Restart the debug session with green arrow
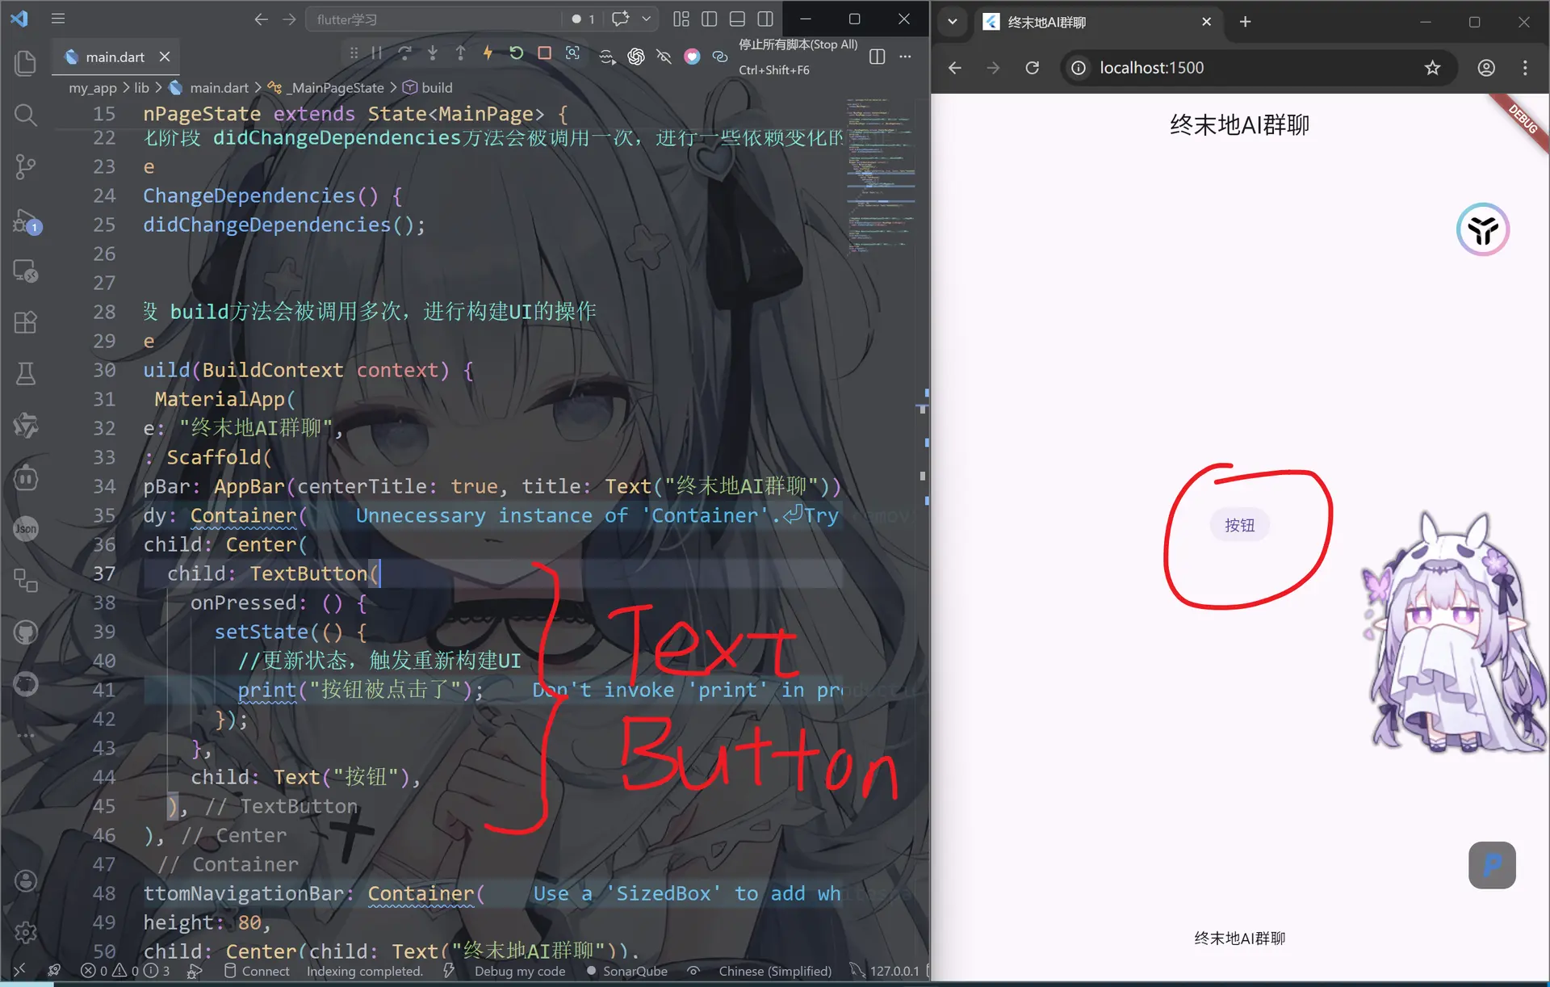Screen dimensions: 1550x987 point(517,53)
